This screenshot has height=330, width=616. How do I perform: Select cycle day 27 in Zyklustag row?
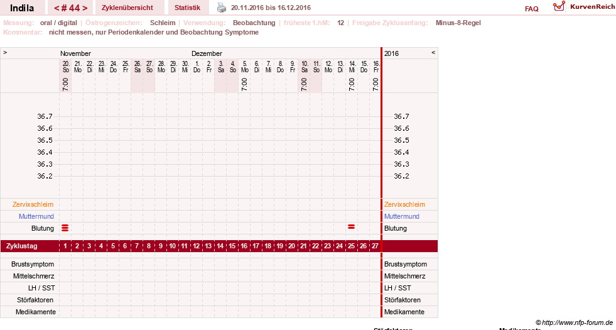click(x=375, y=246)
